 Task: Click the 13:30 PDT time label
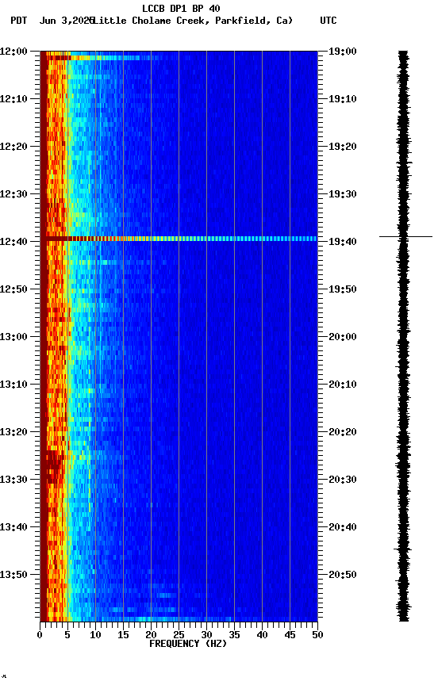click(x=13, y=480)
